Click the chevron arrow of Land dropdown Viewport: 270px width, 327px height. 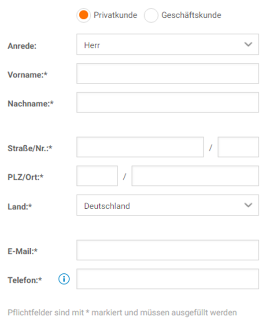click(248, 205)
